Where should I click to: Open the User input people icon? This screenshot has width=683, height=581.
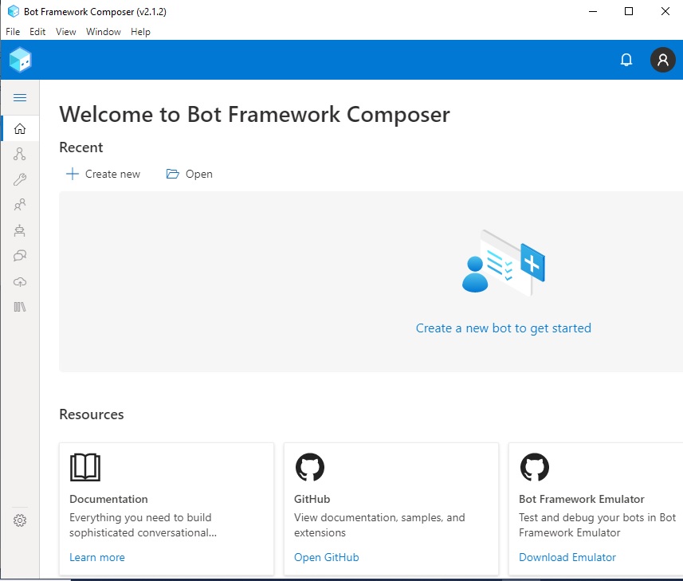pos(20,205)
